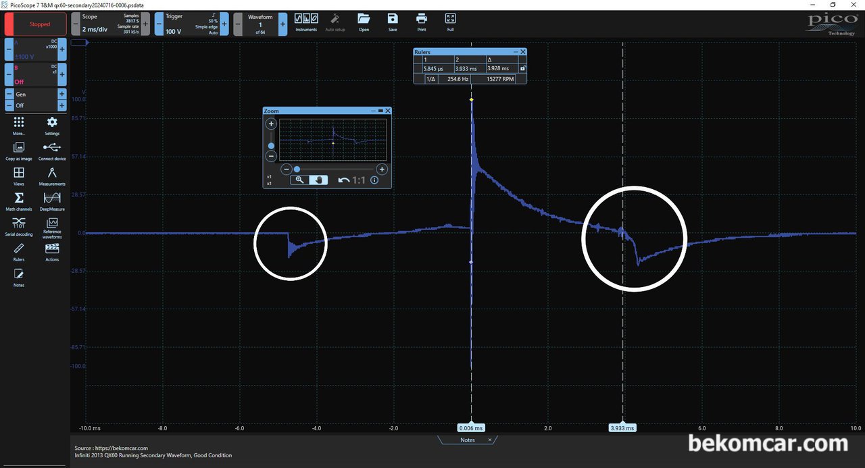The image size is (865, 468).
Task: Open the Instruments panel
Action: (x=306, y=22)
